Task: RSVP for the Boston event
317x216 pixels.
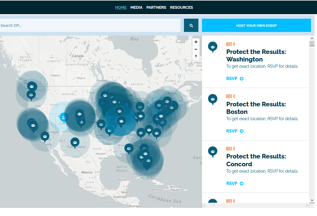Action: point(235,131)
